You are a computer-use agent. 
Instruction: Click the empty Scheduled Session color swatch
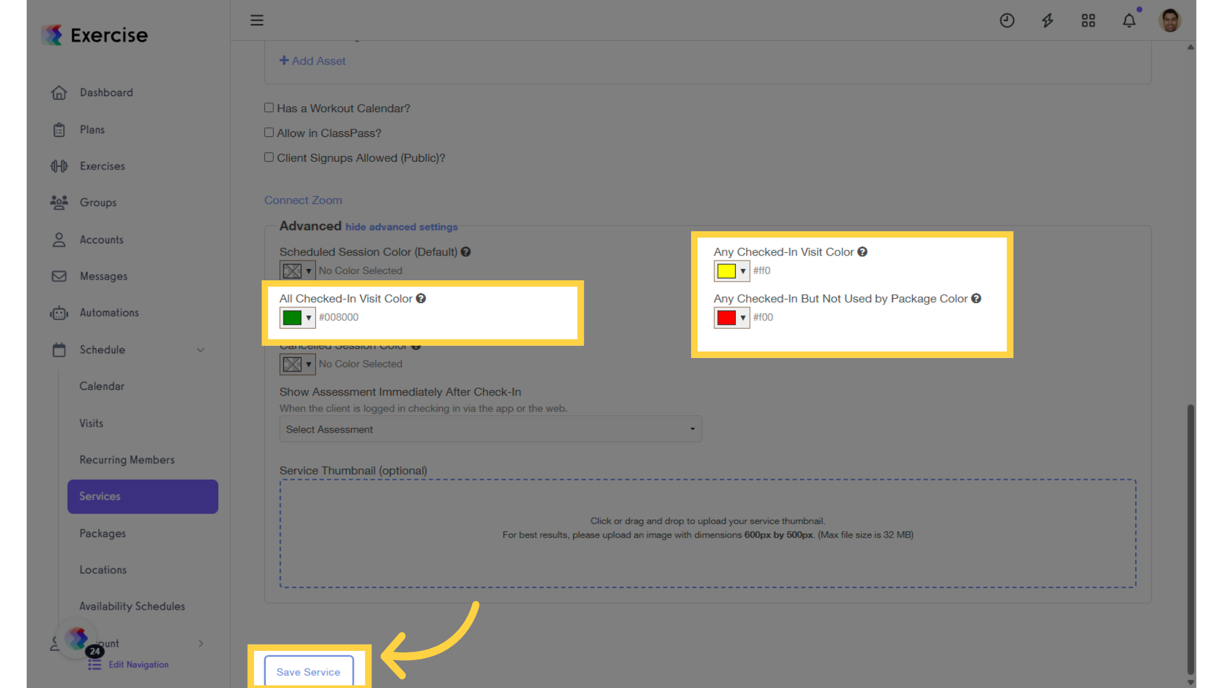click(x=292, y=271)
